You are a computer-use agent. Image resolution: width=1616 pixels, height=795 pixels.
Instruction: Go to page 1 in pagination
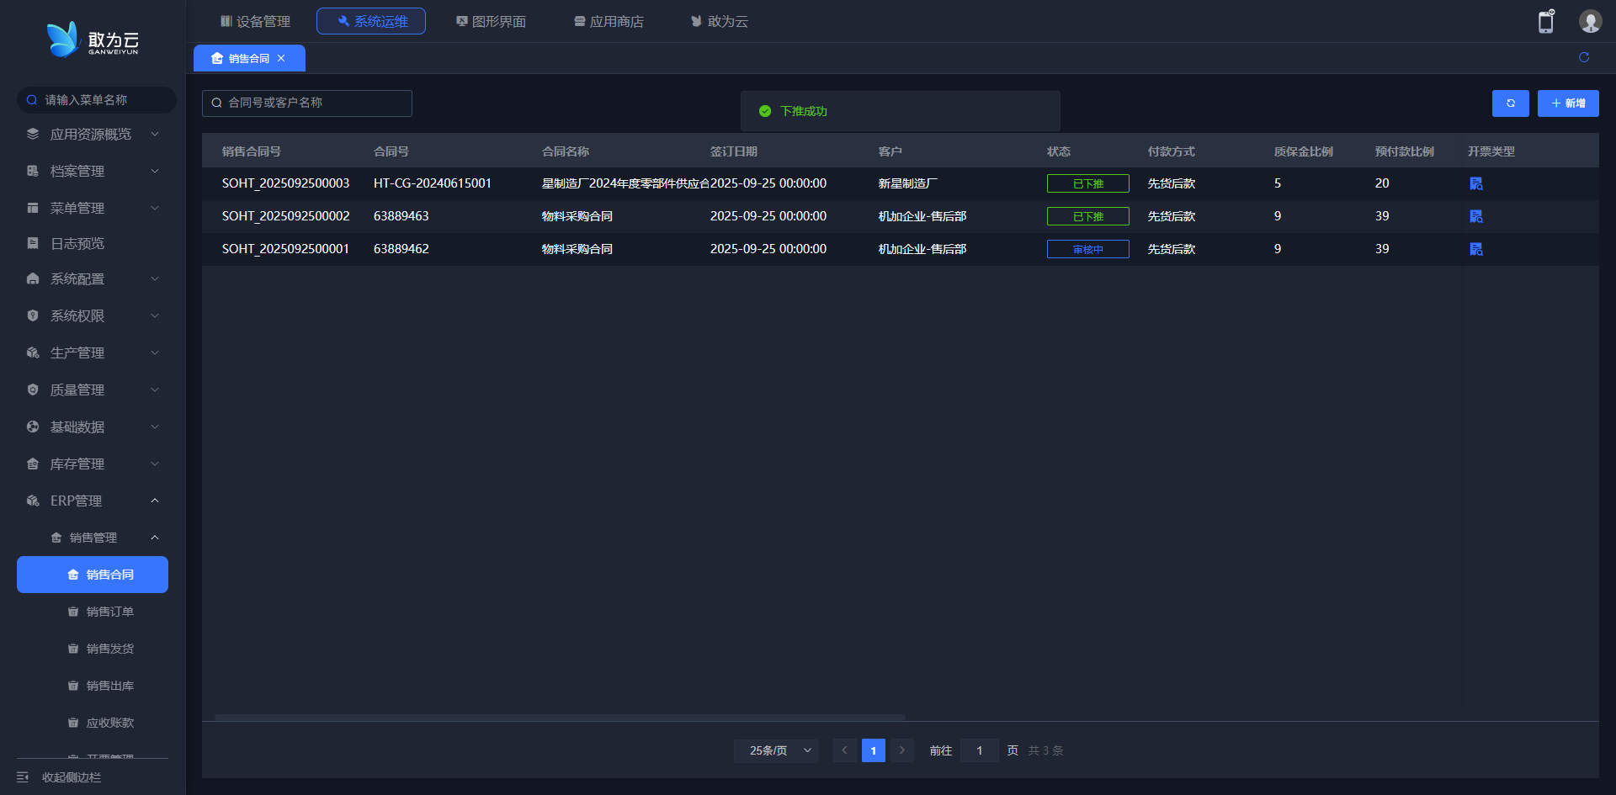873,750
